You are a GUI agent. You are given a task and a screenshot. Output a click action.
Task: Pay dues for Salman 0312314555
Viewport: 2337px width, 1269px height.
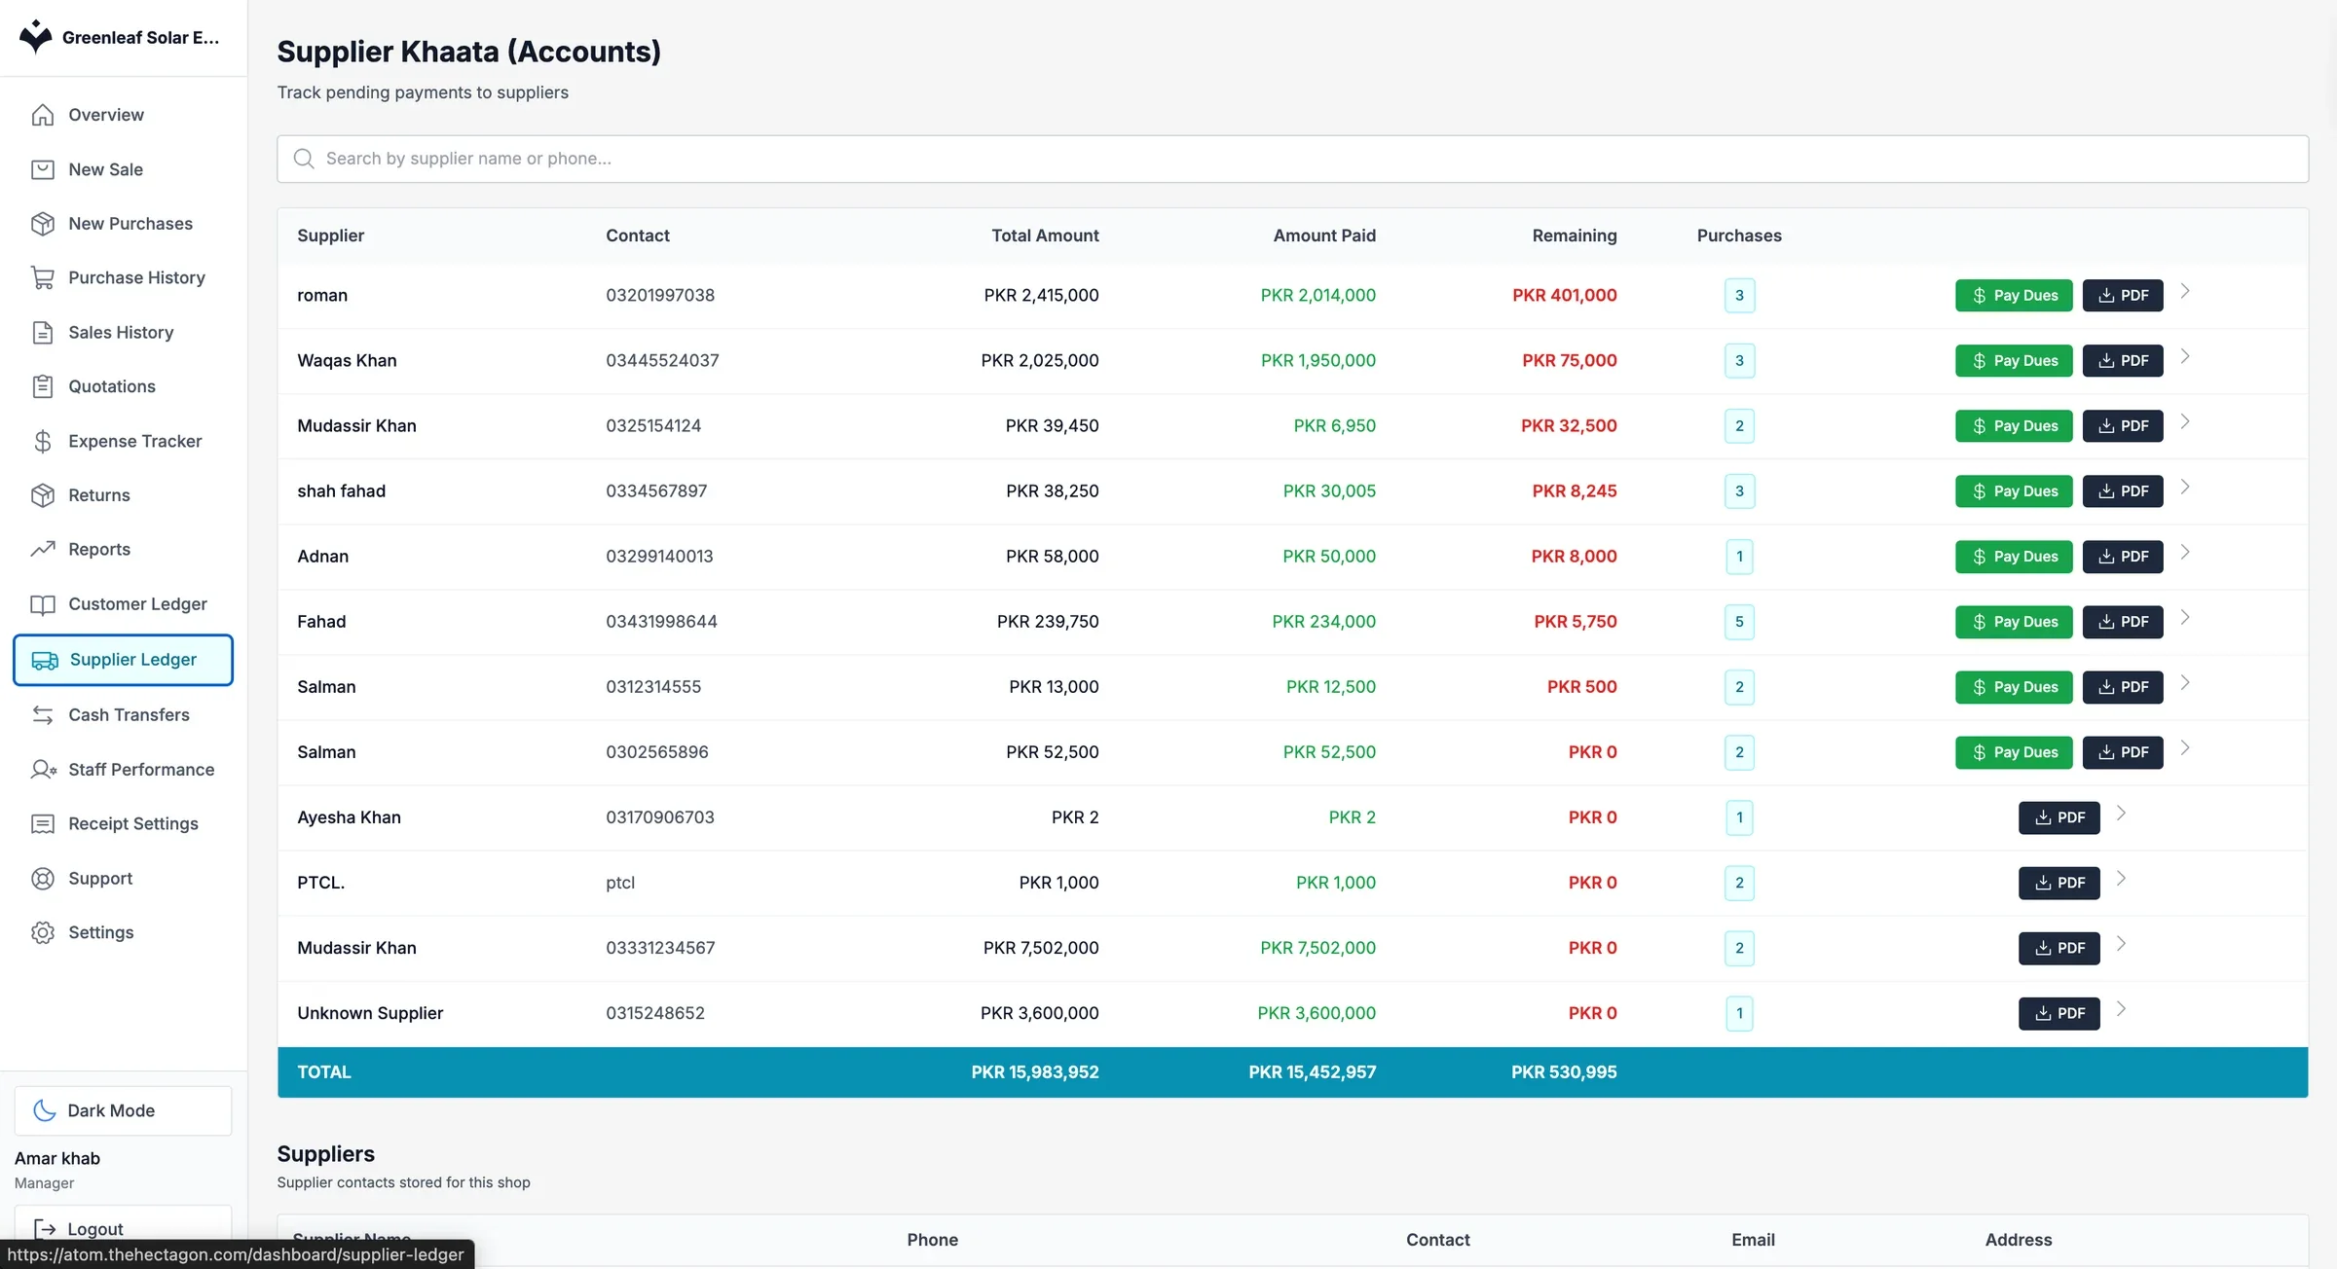click(2014, 687)
